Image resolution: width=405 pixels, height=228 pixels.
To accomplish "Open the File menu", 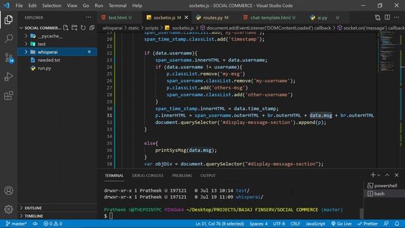I will tap(19, 6).
